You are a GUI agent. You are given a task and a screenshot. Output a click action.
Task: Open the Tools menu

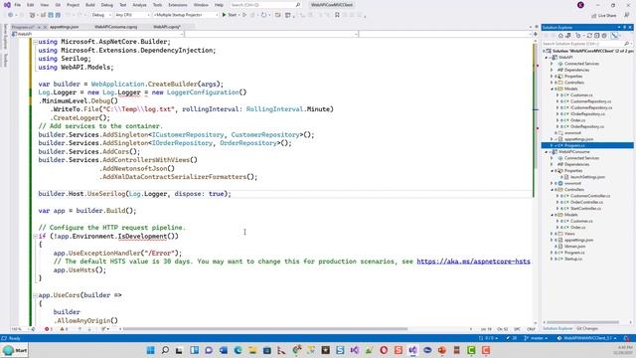pos(157,5)
